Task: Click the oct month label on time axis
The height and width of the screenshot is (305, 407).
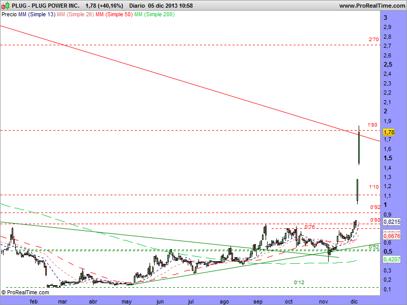Action: click(x=288, y=301)
